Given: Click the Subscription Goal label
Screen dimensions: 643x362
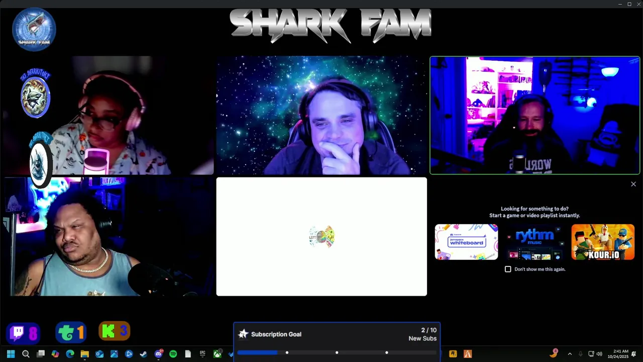Looking at the screenshot, I should click(276, 334).
